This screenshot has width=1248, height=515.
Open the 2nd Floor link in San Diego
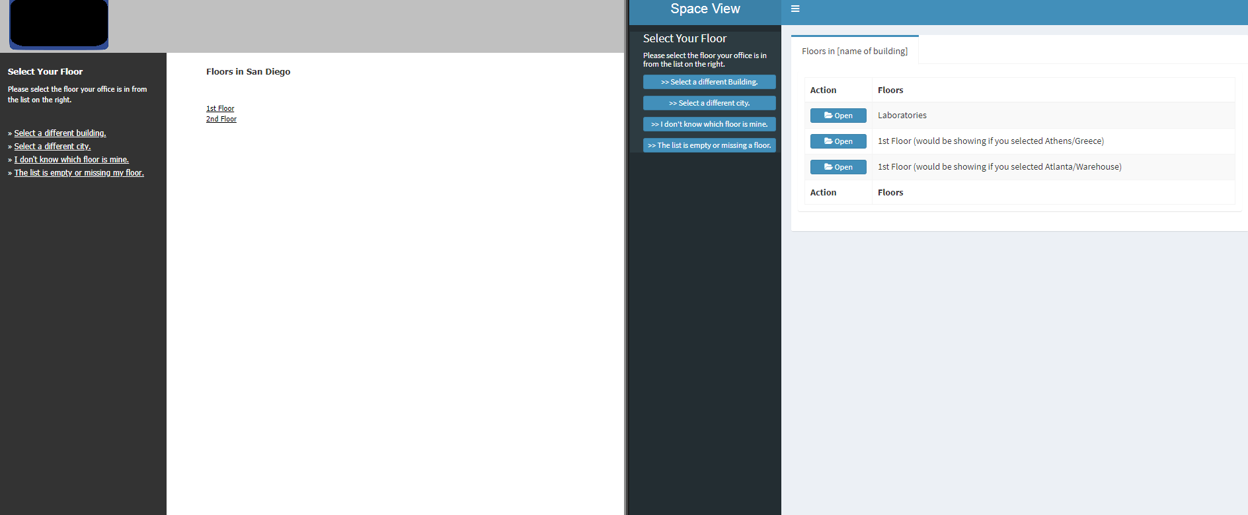coord(221,119)
